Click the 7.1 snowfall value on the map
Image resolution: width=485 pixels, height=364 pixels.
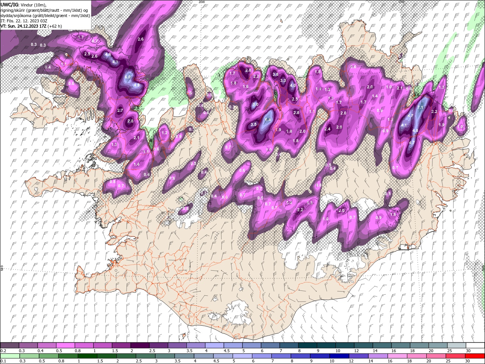pos(420,108)
